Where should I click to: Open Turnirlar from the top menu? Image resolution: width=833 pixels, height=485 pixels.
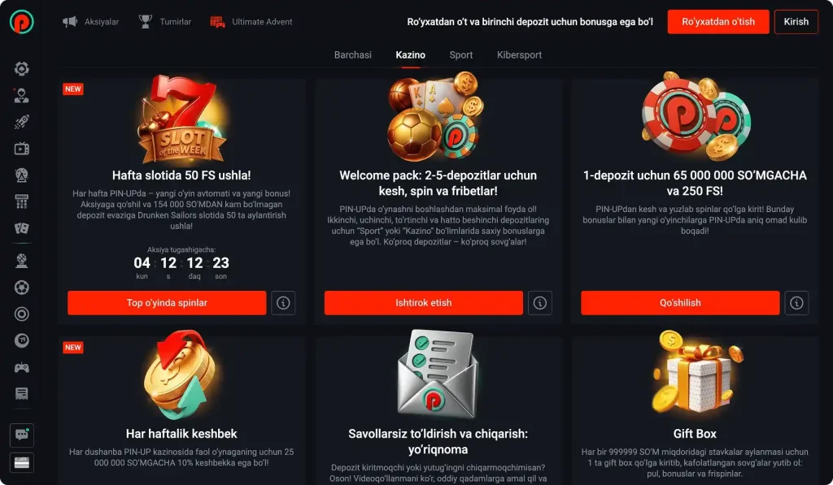pyautogui.click(x=164, y=22)
